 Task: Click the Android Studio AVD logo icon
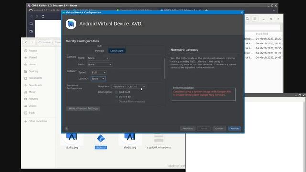[71, 24]
